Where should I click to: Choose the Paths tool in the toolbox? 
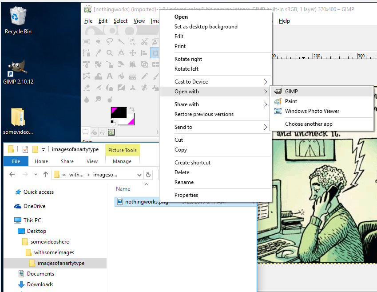[x=87, y=53]
